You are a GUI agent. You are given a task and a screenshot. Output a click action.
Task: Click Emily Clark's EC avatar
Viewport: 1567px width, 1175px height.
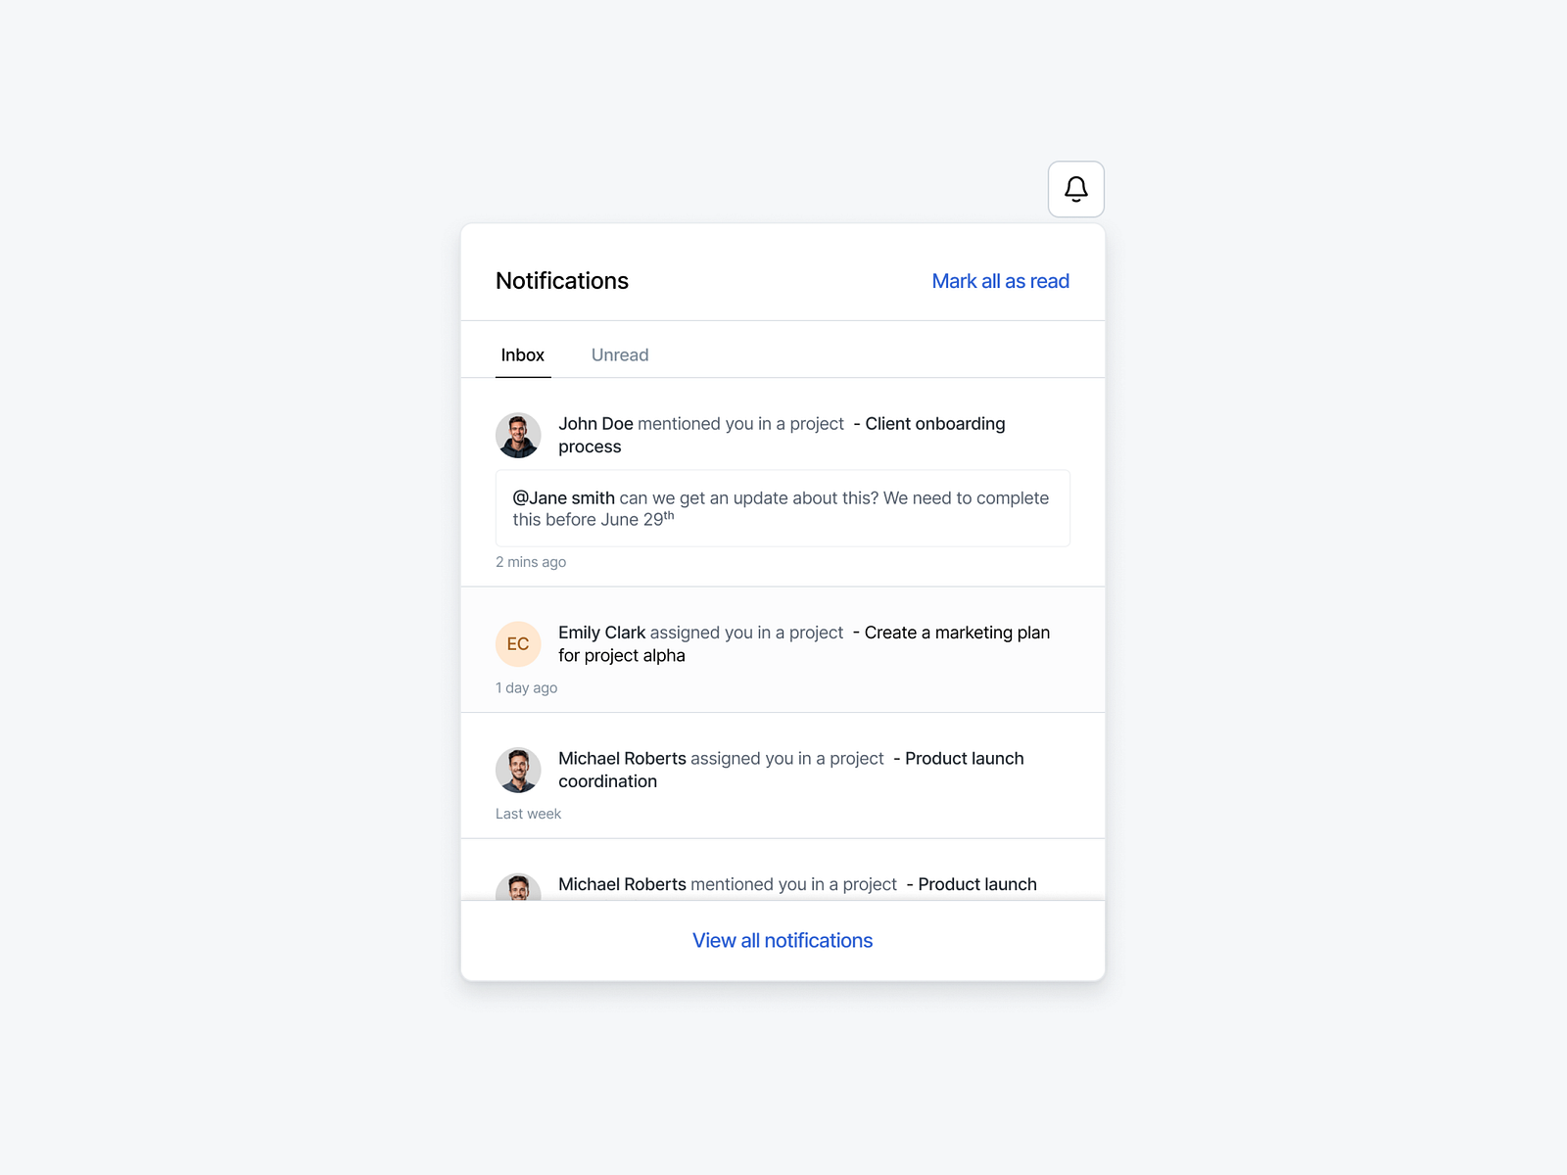tap(518, 643)
